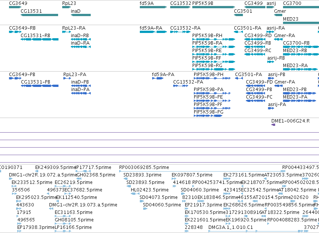
Task: Select the CG3499 gene label
Action: tap(253, 3)
